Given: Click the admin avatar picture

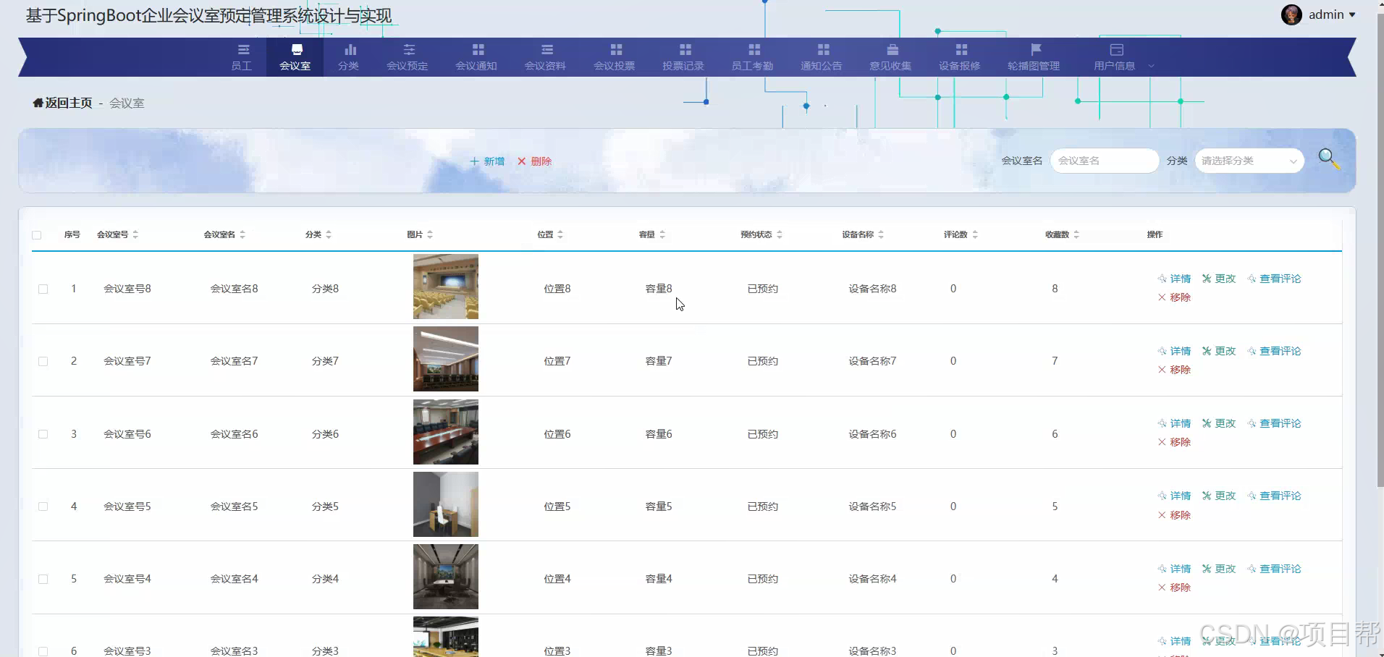Looking at the screenshot, I should (1291, 14).
